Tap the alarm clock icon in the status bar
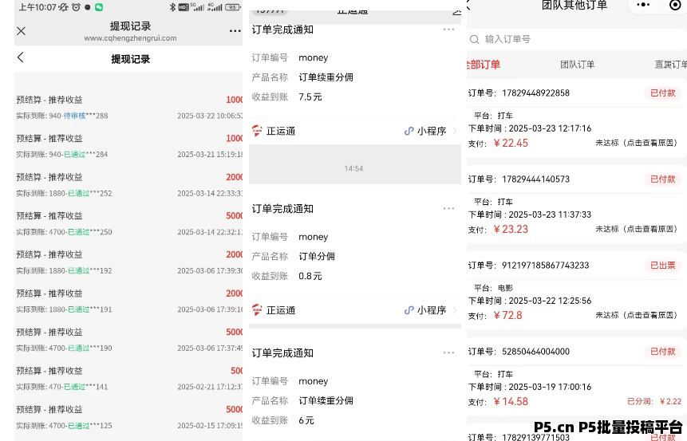687x441 pixels. [x=77, y=7]
